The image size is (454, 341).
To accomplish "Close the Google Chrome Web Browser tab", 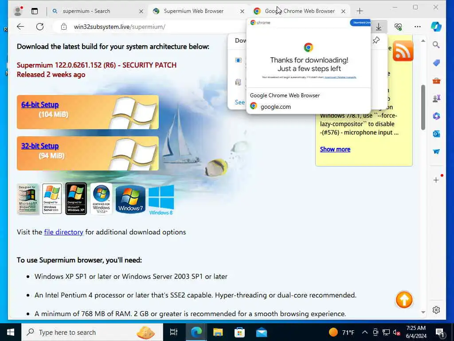I will (344, 11).
